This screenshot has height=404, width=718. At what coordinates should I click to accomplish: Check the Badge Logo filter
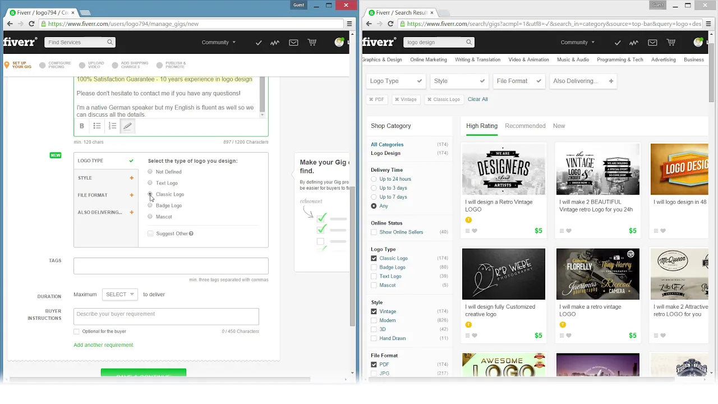point(374,267)
